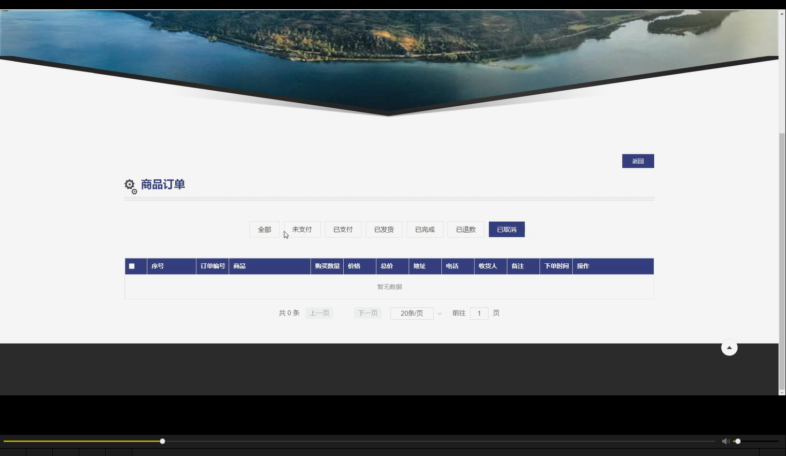View the 已退款 orders tab
Viewport: 786px width, 456px height.
point(466,230)
